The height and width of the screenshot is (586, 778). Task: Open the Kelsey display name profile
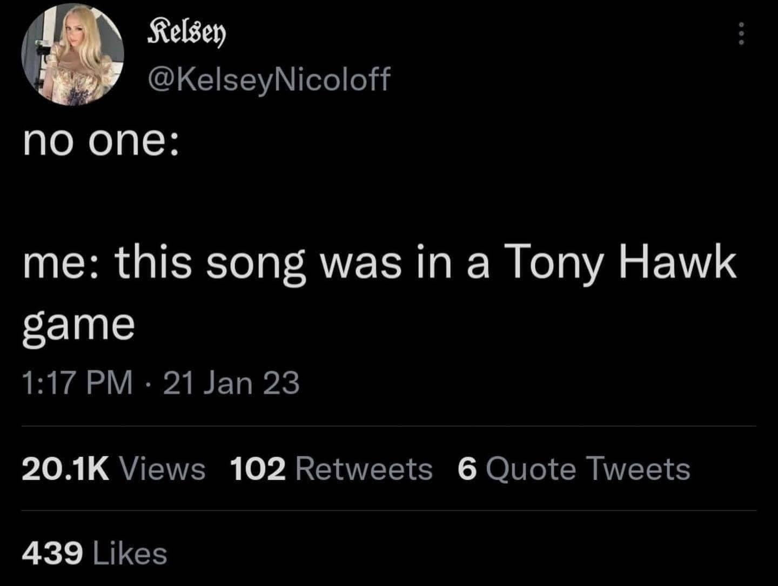(x=186, y=34)
